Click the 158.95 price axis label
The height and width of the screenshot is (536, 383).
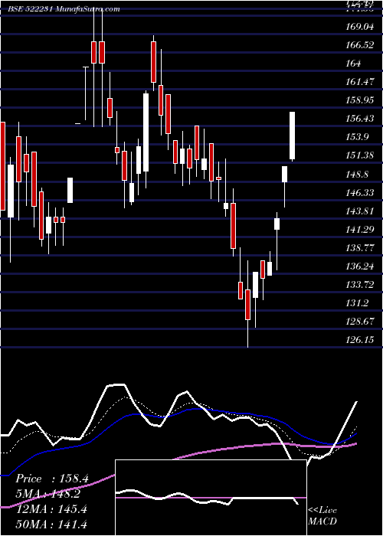point(360,100)
